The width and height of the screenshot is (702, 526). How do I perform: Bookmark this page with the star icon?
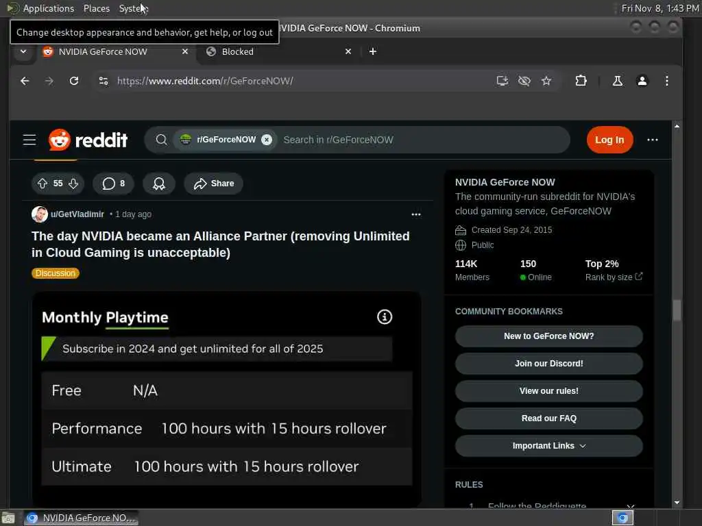[x=546, y=81]
